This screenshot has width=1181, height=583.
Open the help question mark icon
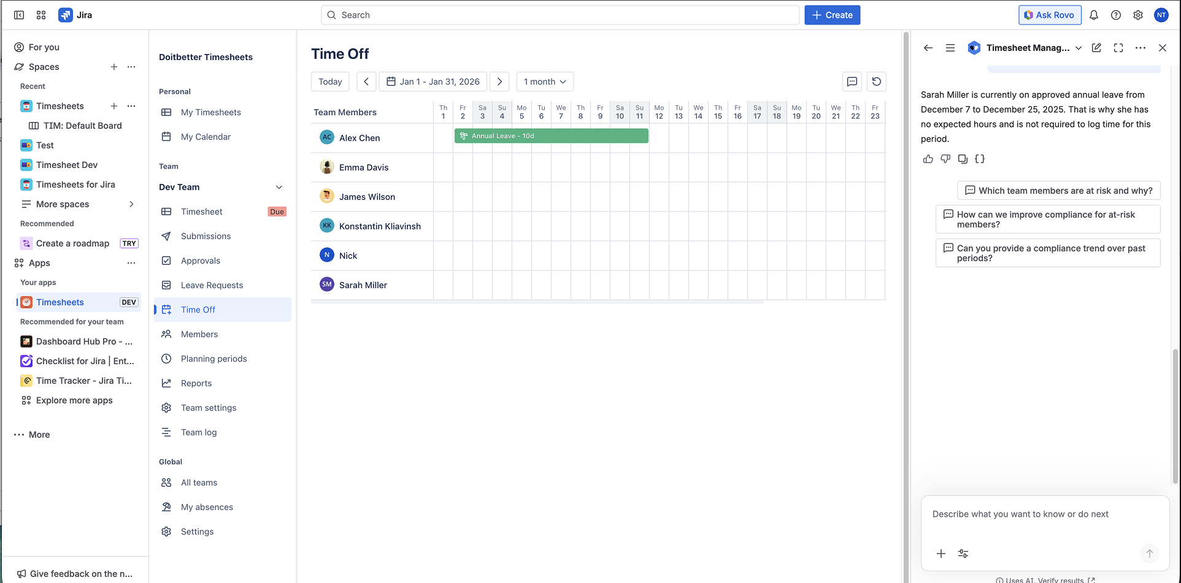(1116, 15)
